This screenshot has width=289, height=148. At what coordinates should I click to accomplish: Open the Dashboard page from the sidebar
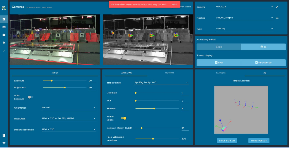(x=4, y=19)
